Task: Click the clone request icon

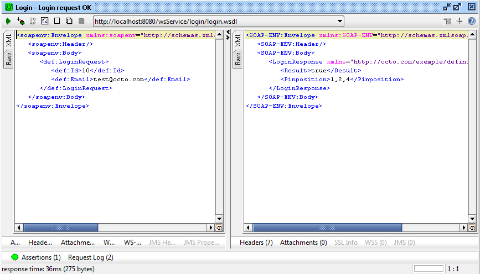Action: (69, 21)
